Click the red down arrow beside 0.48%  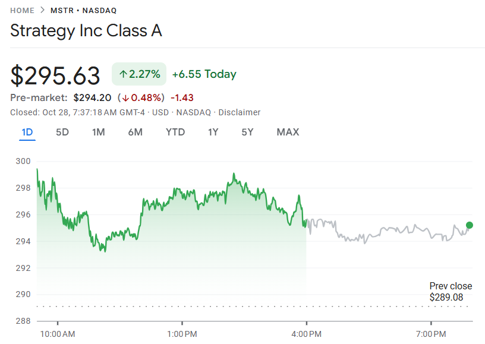(125, 97)
